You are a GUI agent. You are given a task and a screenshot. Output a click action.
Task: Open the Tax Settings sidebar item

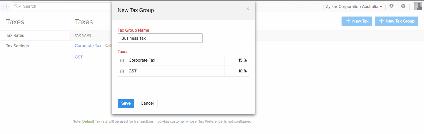(x=17, y=46)
